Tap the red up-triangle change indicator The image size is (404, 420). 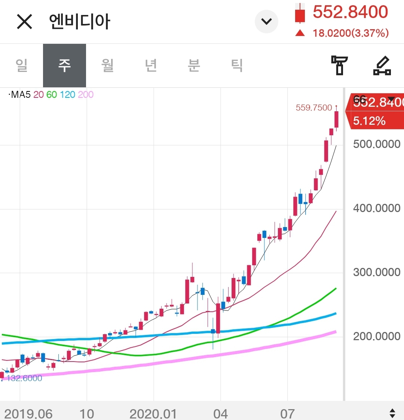coord(300,33)
